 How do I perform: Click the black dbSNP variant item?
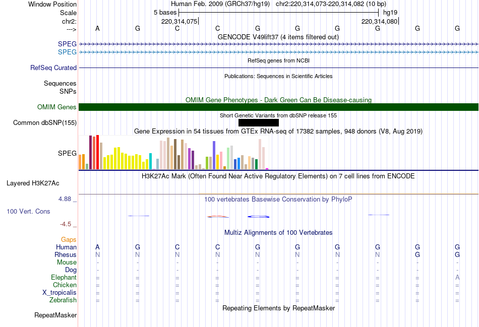[259, 123]
